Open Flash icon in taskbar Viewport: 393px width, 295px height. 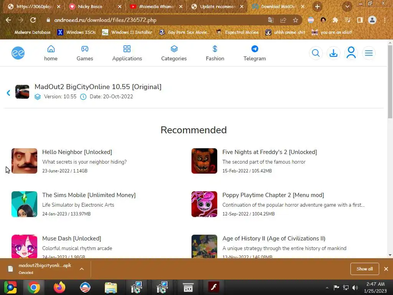214,287
